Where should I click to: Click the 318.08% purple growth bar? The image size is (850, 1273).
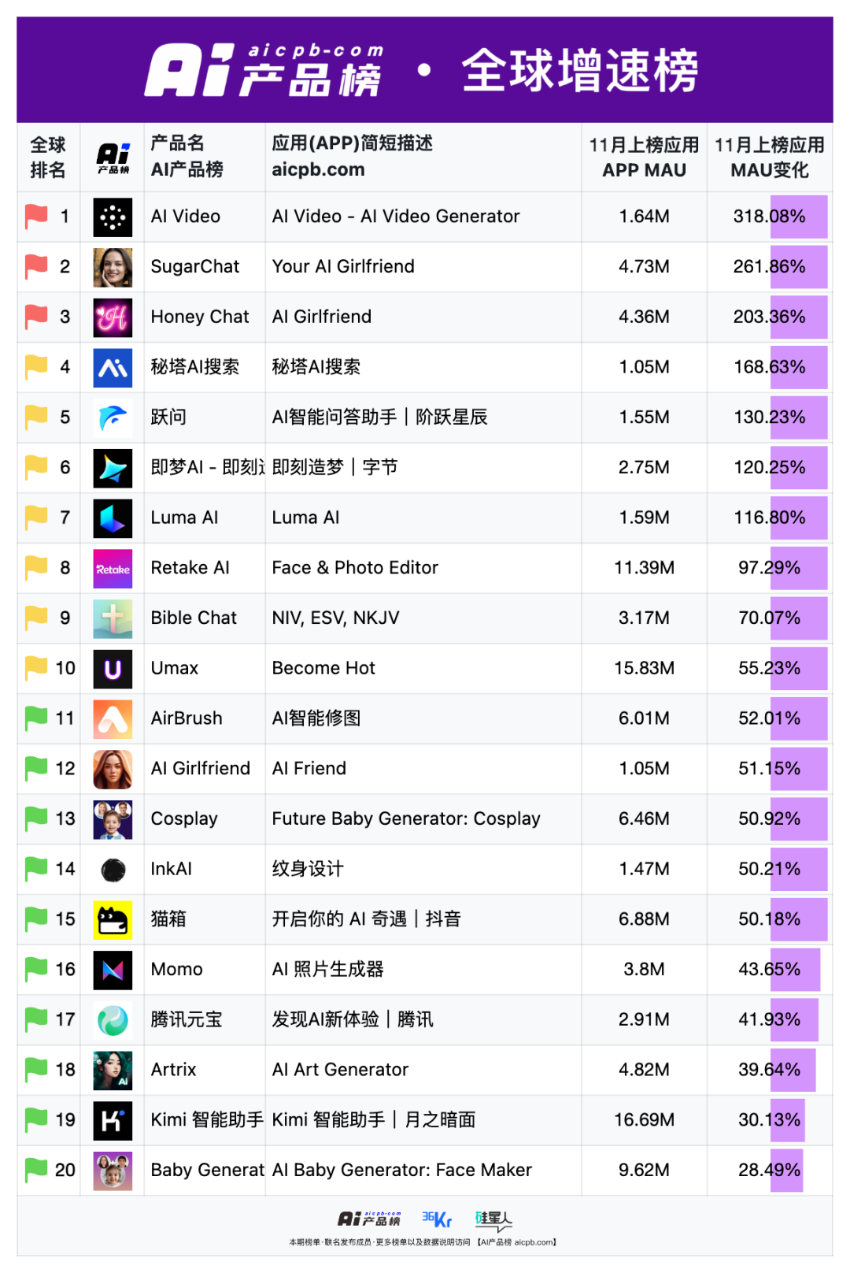(x=798, y=217)
